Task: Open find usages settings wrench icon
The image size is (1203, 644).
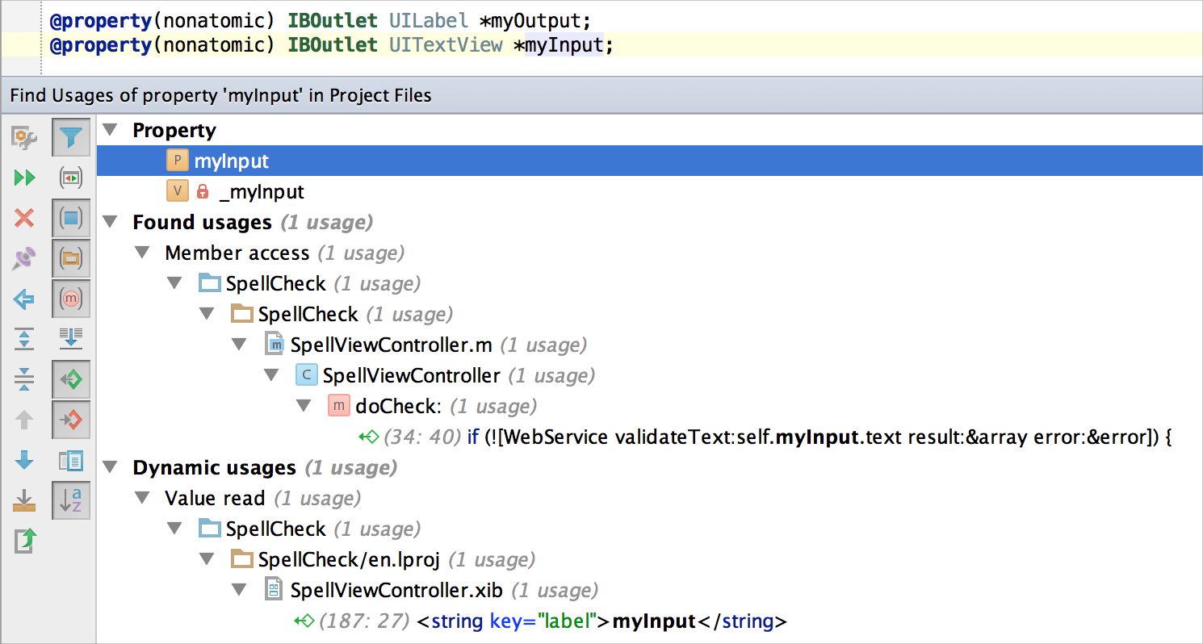Action: pyautogui.click(x=24, y=137)
